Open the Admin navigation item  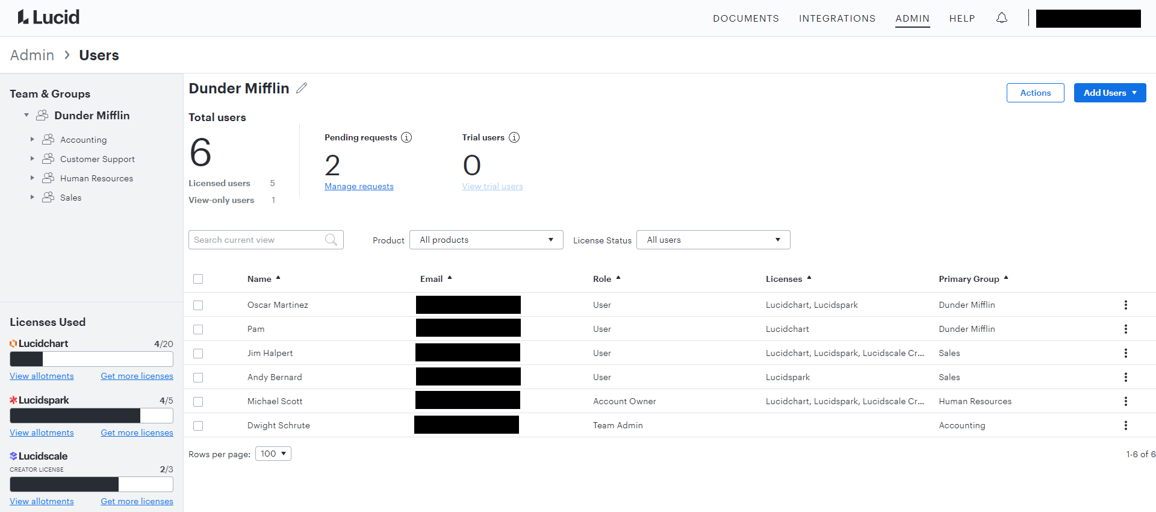point(912,19)
